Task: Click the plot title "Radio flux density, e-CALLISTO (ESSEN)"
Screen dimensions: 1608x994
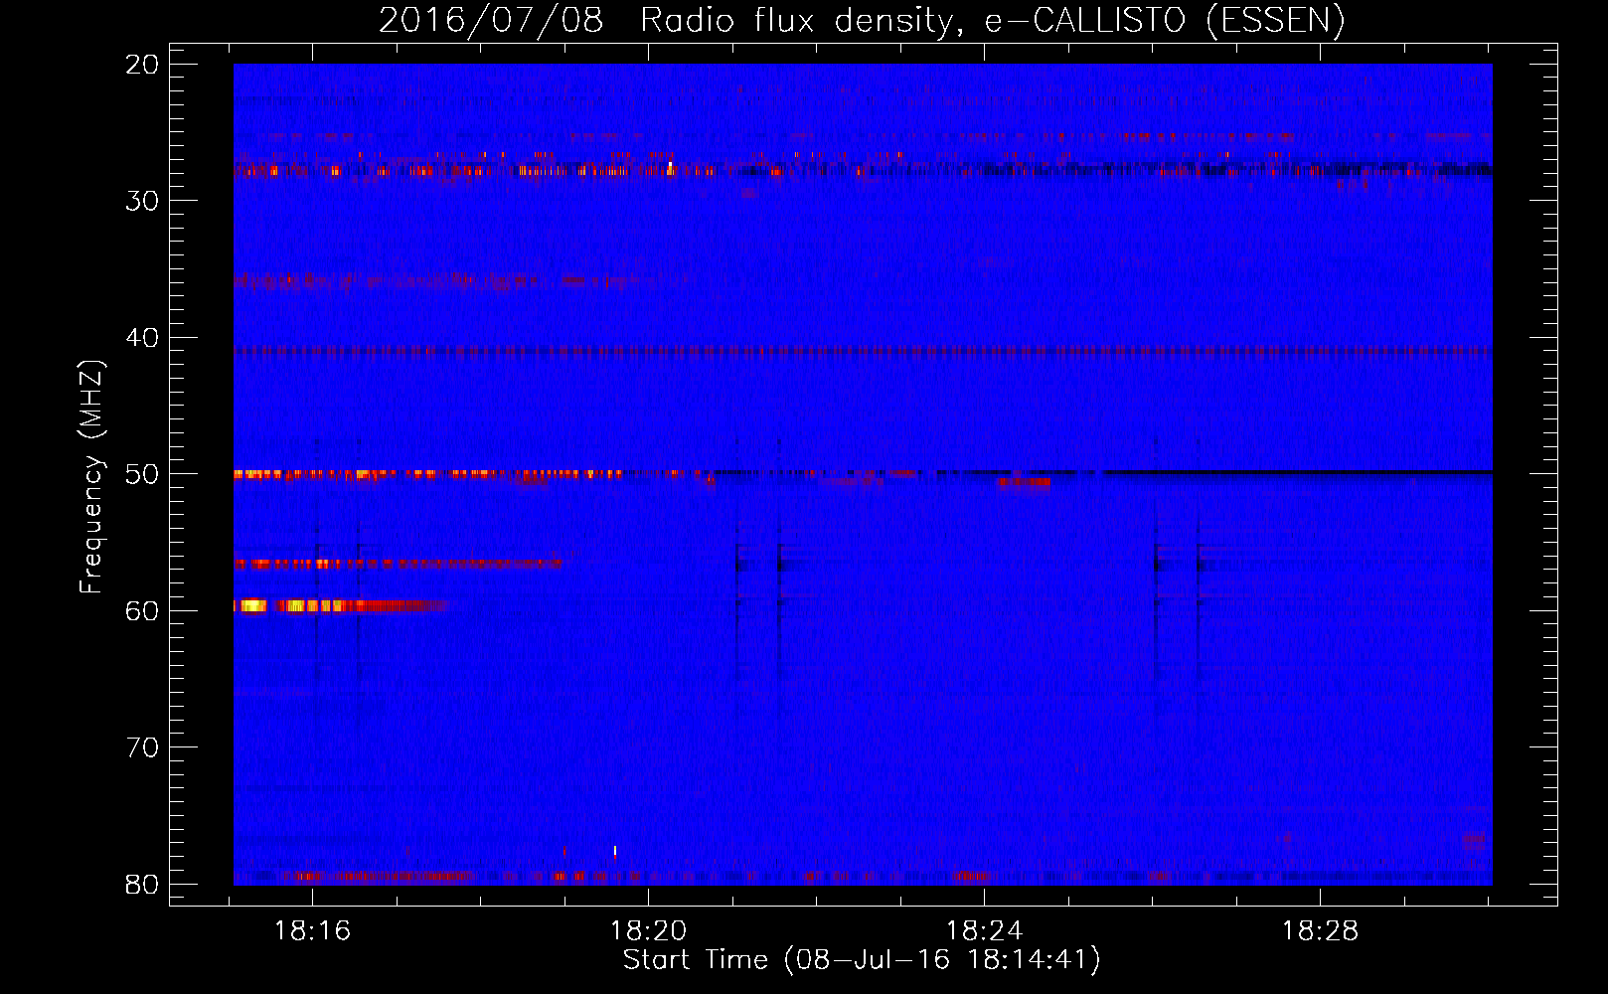Action: pyautogui.click(x=993, y=20)
